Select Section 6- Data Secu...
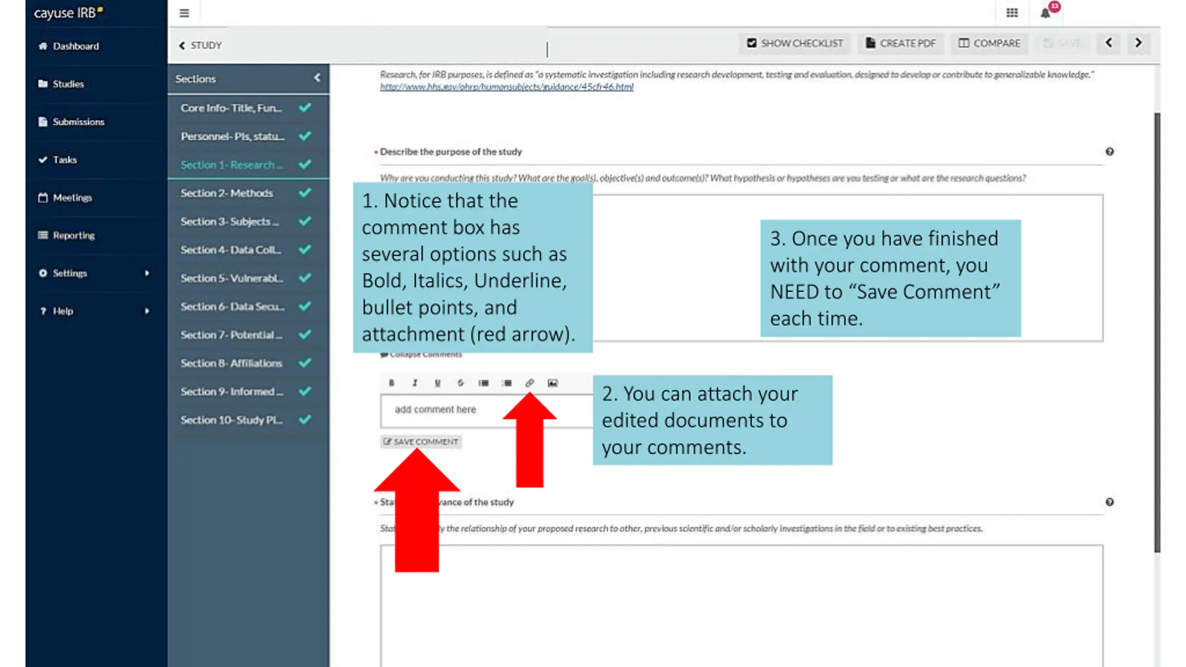 248,306
